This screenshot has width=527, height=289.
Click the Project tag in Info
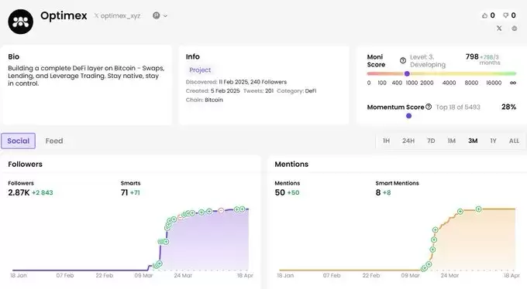pos(200,70)
